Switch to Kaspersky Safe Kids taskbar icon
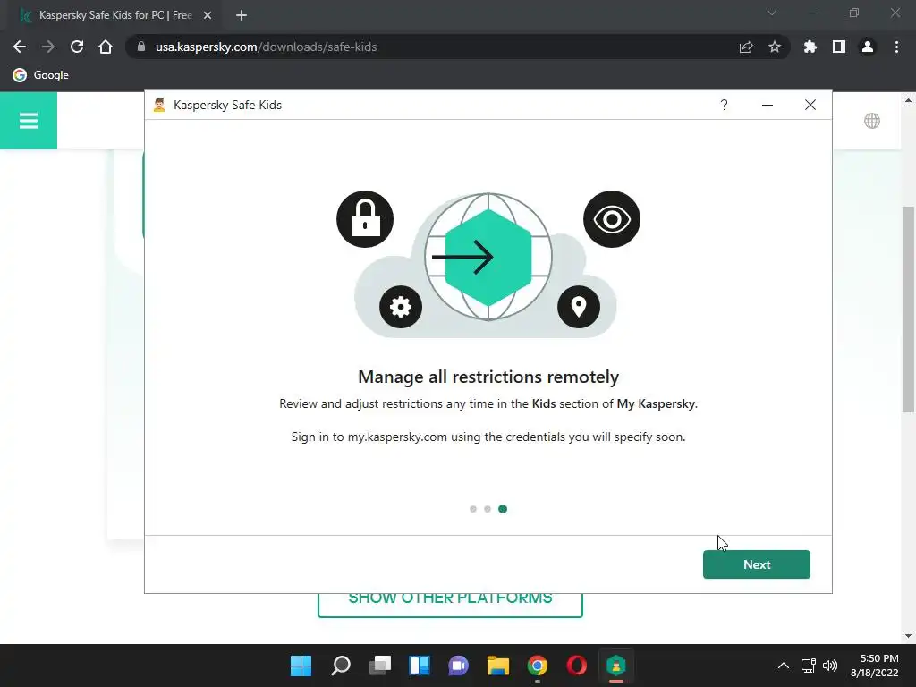The height and width of the screenshot is (687, 916). tap(615, 666)
